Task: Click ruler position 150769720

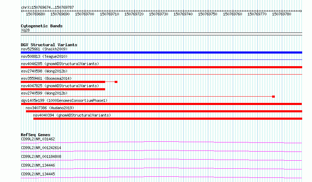Action: tap(134, 14)
